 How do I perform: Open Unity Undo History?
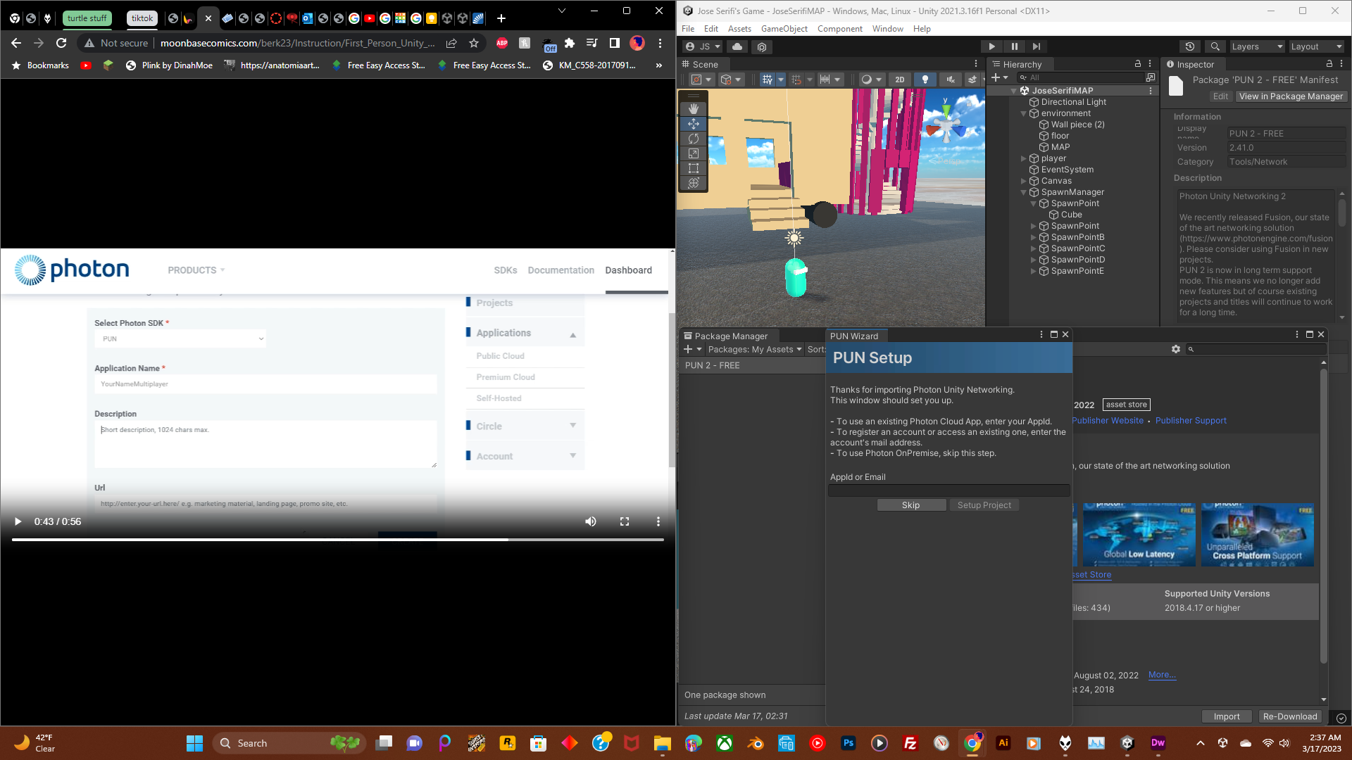(1190, 46)
